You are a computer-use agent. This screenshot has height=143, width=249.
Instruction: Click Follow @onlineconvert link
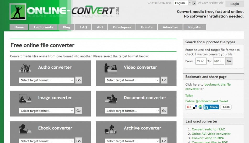click(x=202, y=101)
